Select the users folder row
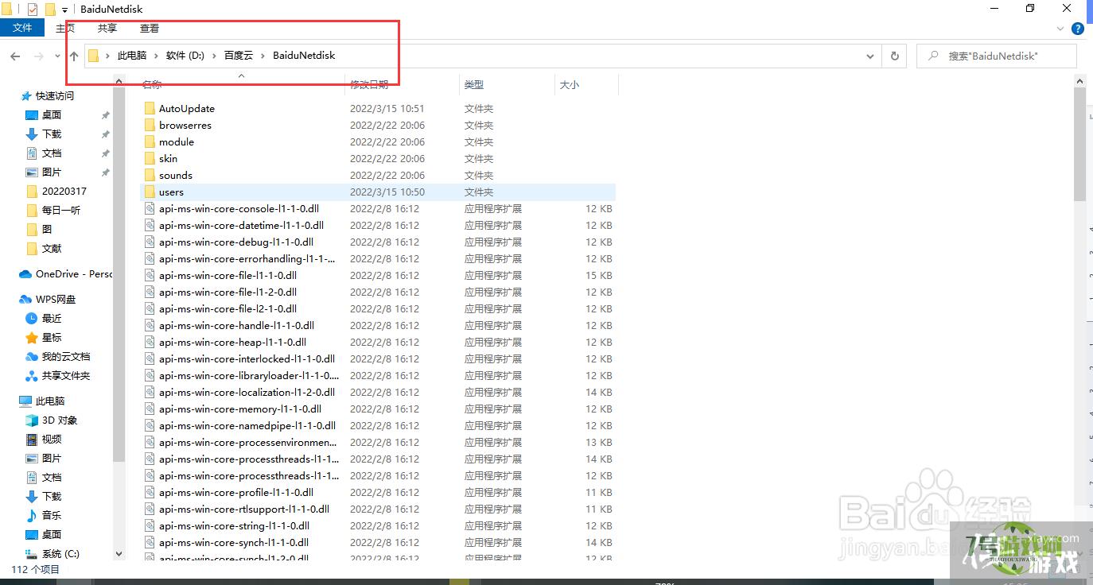Screen dimensions: 1093x585 click(377, 192)
